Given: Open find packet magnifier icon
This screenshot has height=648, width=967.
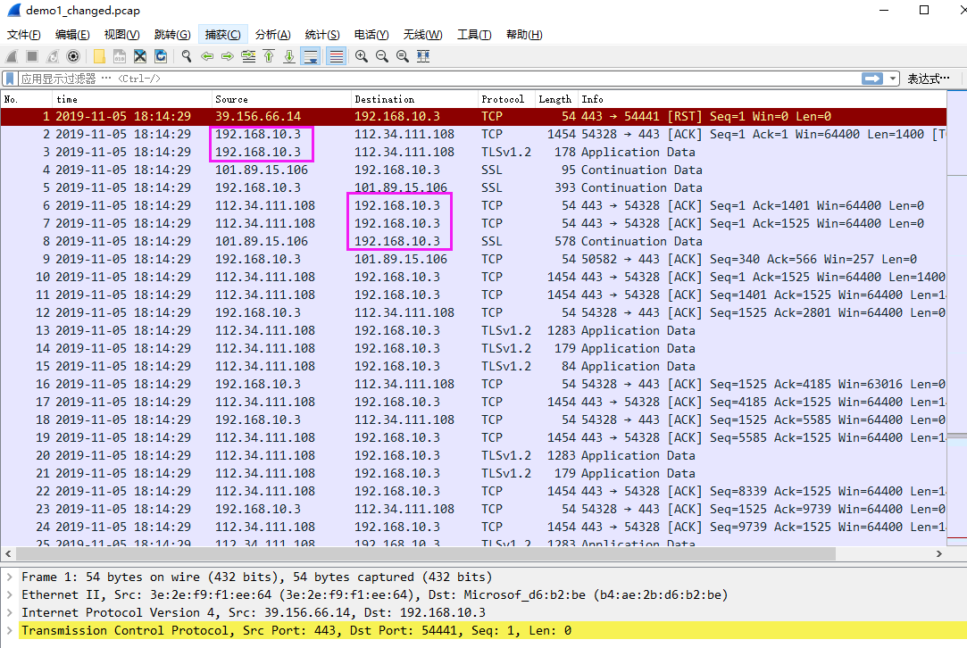Looking at the screenshot, I should click(187, 57).
